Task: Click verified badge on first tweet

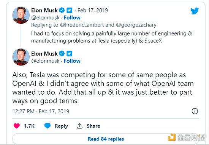Action: pyautogui.click(x=62, y=10)
